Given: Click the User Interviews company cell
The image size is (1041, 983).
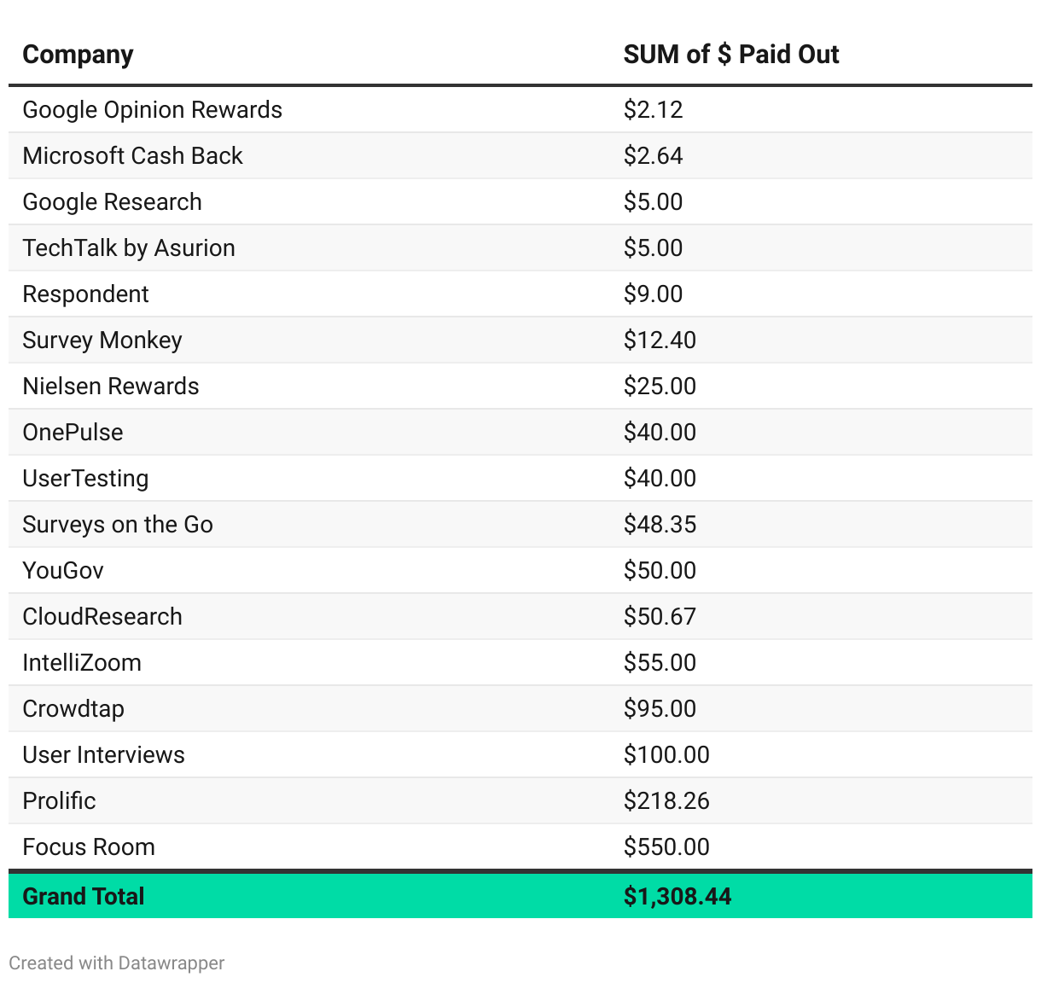Looking at the screenshot, I should 103,755.
